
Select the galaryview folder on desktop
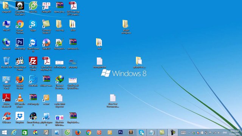[x=139, y=62]
